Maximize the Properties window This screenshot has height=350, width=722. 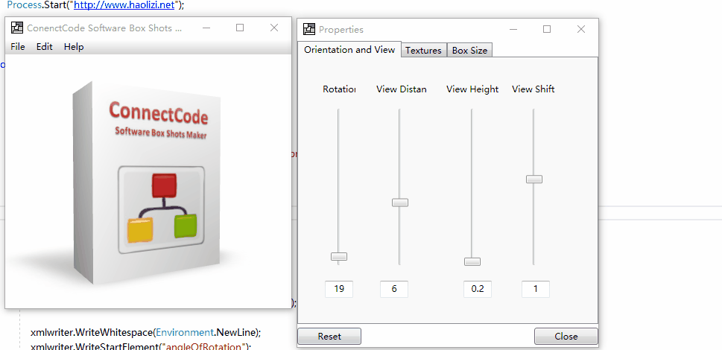point(547,30)
